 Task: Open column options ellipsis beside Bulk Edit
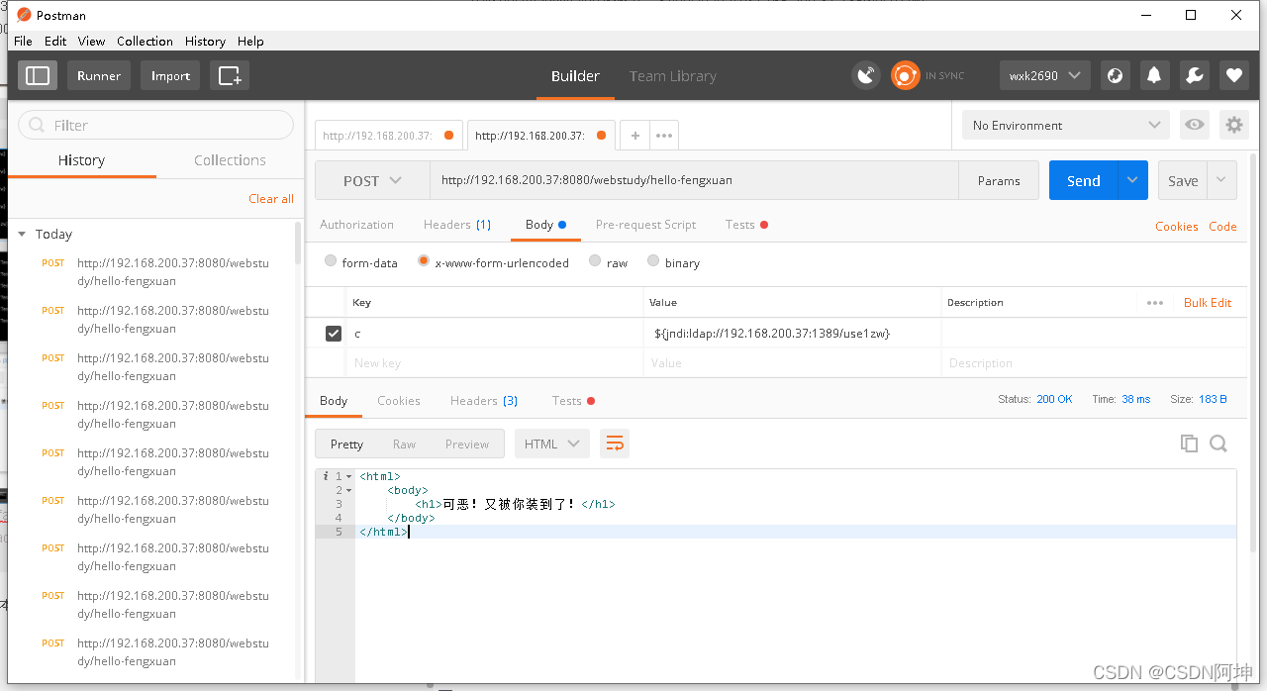point(1155,303)
